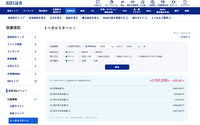Screen dimensions: 200x125
Task: Open 口座サマリー in sidebar
Action: (17, 106)
